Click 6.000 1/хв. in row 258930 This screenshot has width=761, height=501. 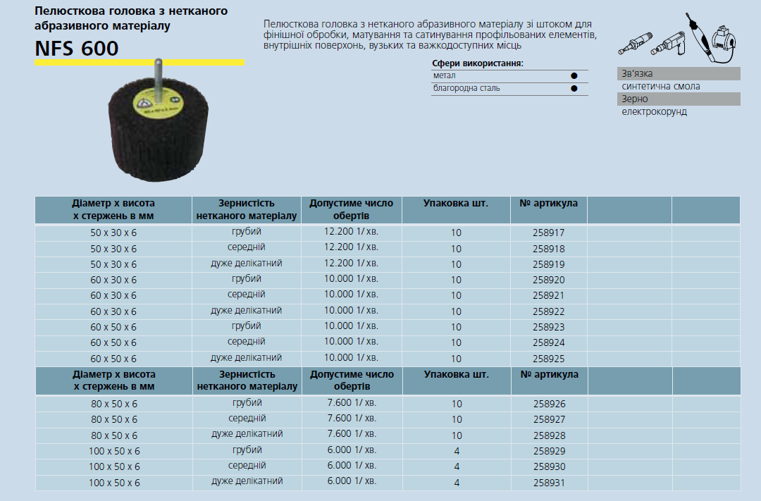pos(352,465)
